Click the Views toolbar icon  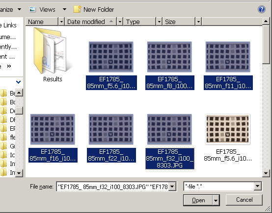pos(32,9)
